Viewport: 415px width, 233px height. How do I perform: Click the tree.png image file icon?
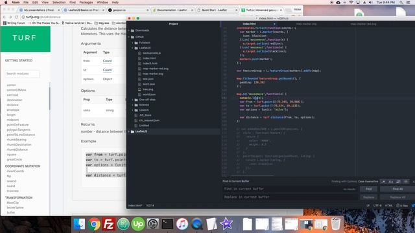[x=139, y=89]
